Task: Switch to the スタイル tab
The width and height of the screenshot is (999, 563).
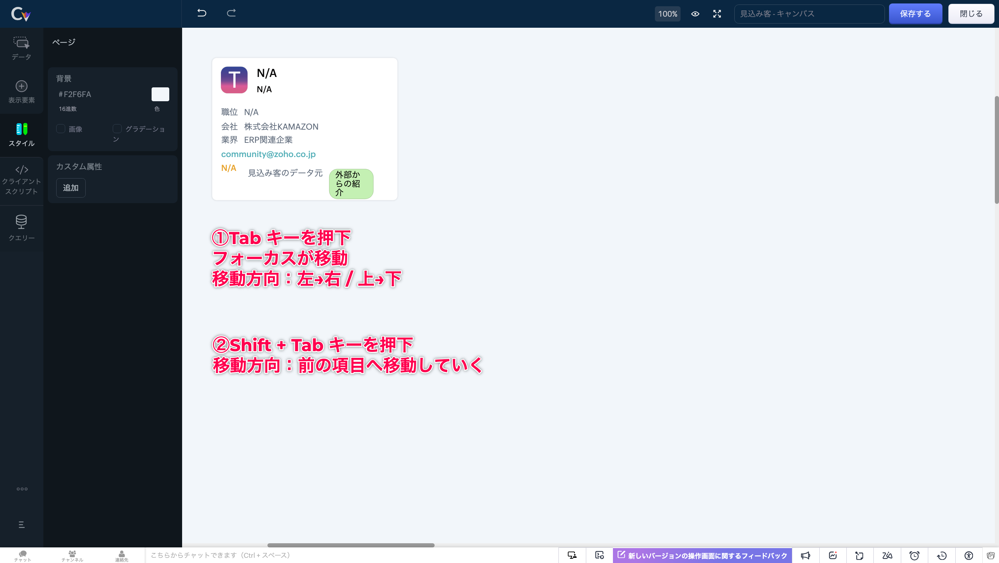Action: (21, 135)
